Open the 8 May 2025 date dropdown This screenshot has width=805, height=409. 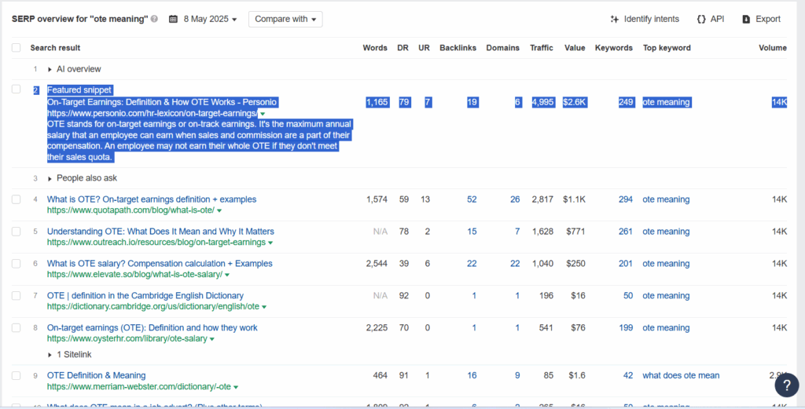[x=210, y=20]
